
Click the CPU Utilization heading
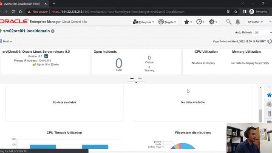pyautogui.click(x=206, y=52)
